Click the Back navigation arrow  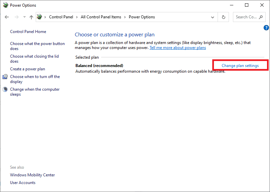7,17
